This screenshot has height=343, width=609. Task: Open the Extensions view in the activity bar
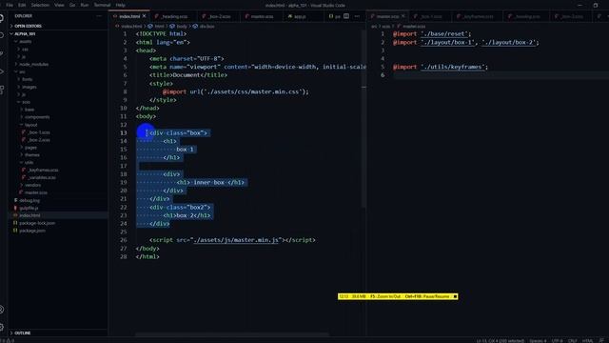2,90
